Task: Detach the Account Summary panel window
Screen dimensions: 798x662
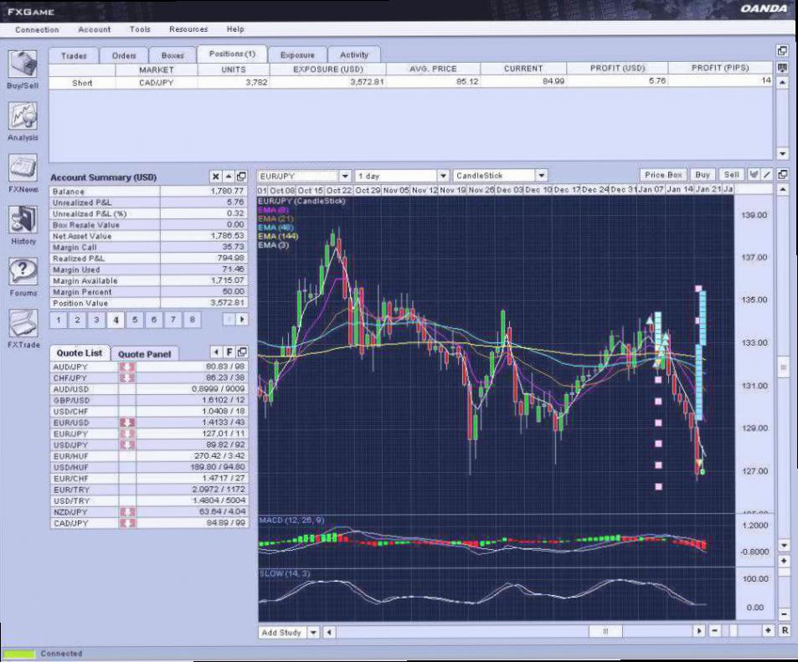Action: click(x=242, y=177)
